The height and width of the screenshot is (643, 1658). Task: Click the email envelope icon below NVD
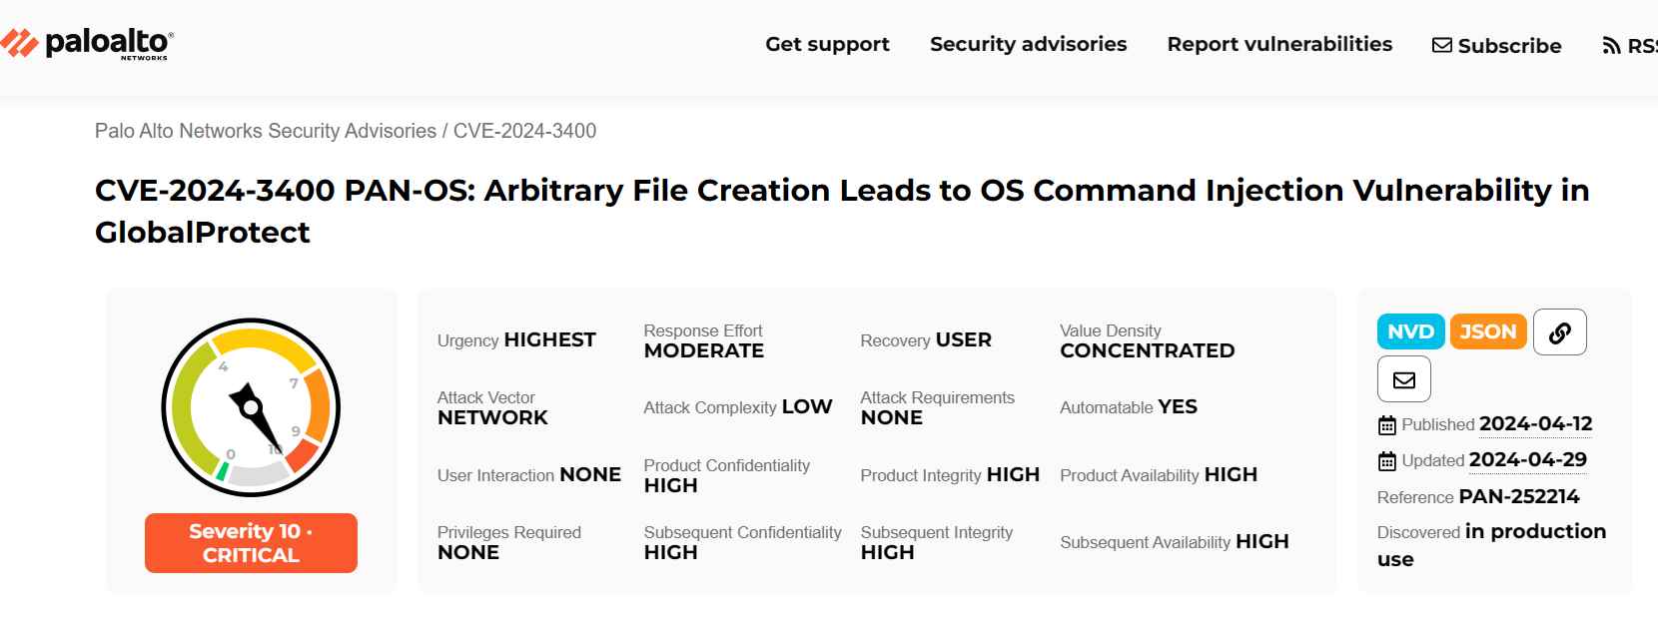[1404, 379]
